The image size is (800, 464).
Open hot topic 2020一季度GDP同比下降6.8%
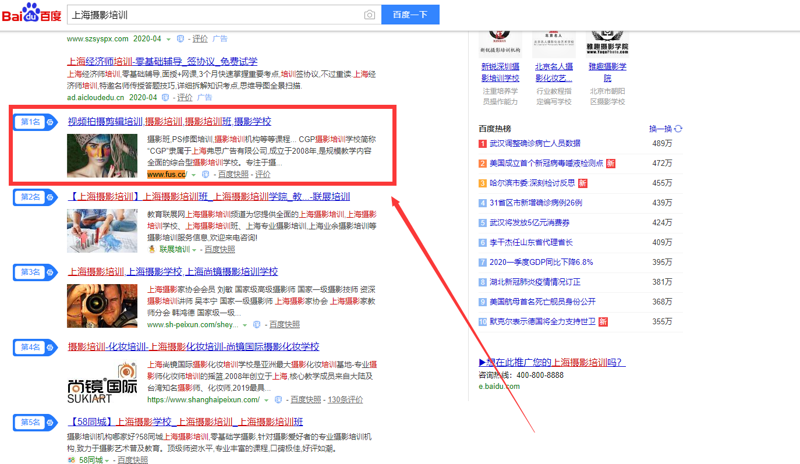(x=541, y=263)
